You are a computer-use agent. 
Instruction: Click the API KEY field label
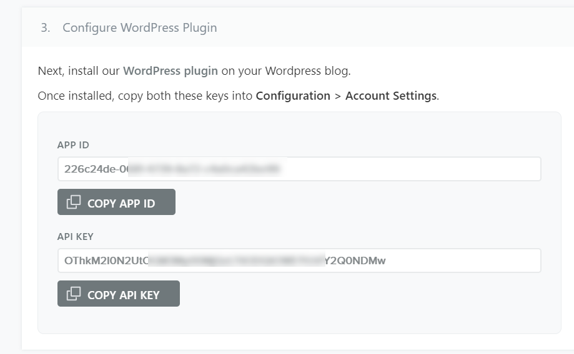tap(75, 237)
